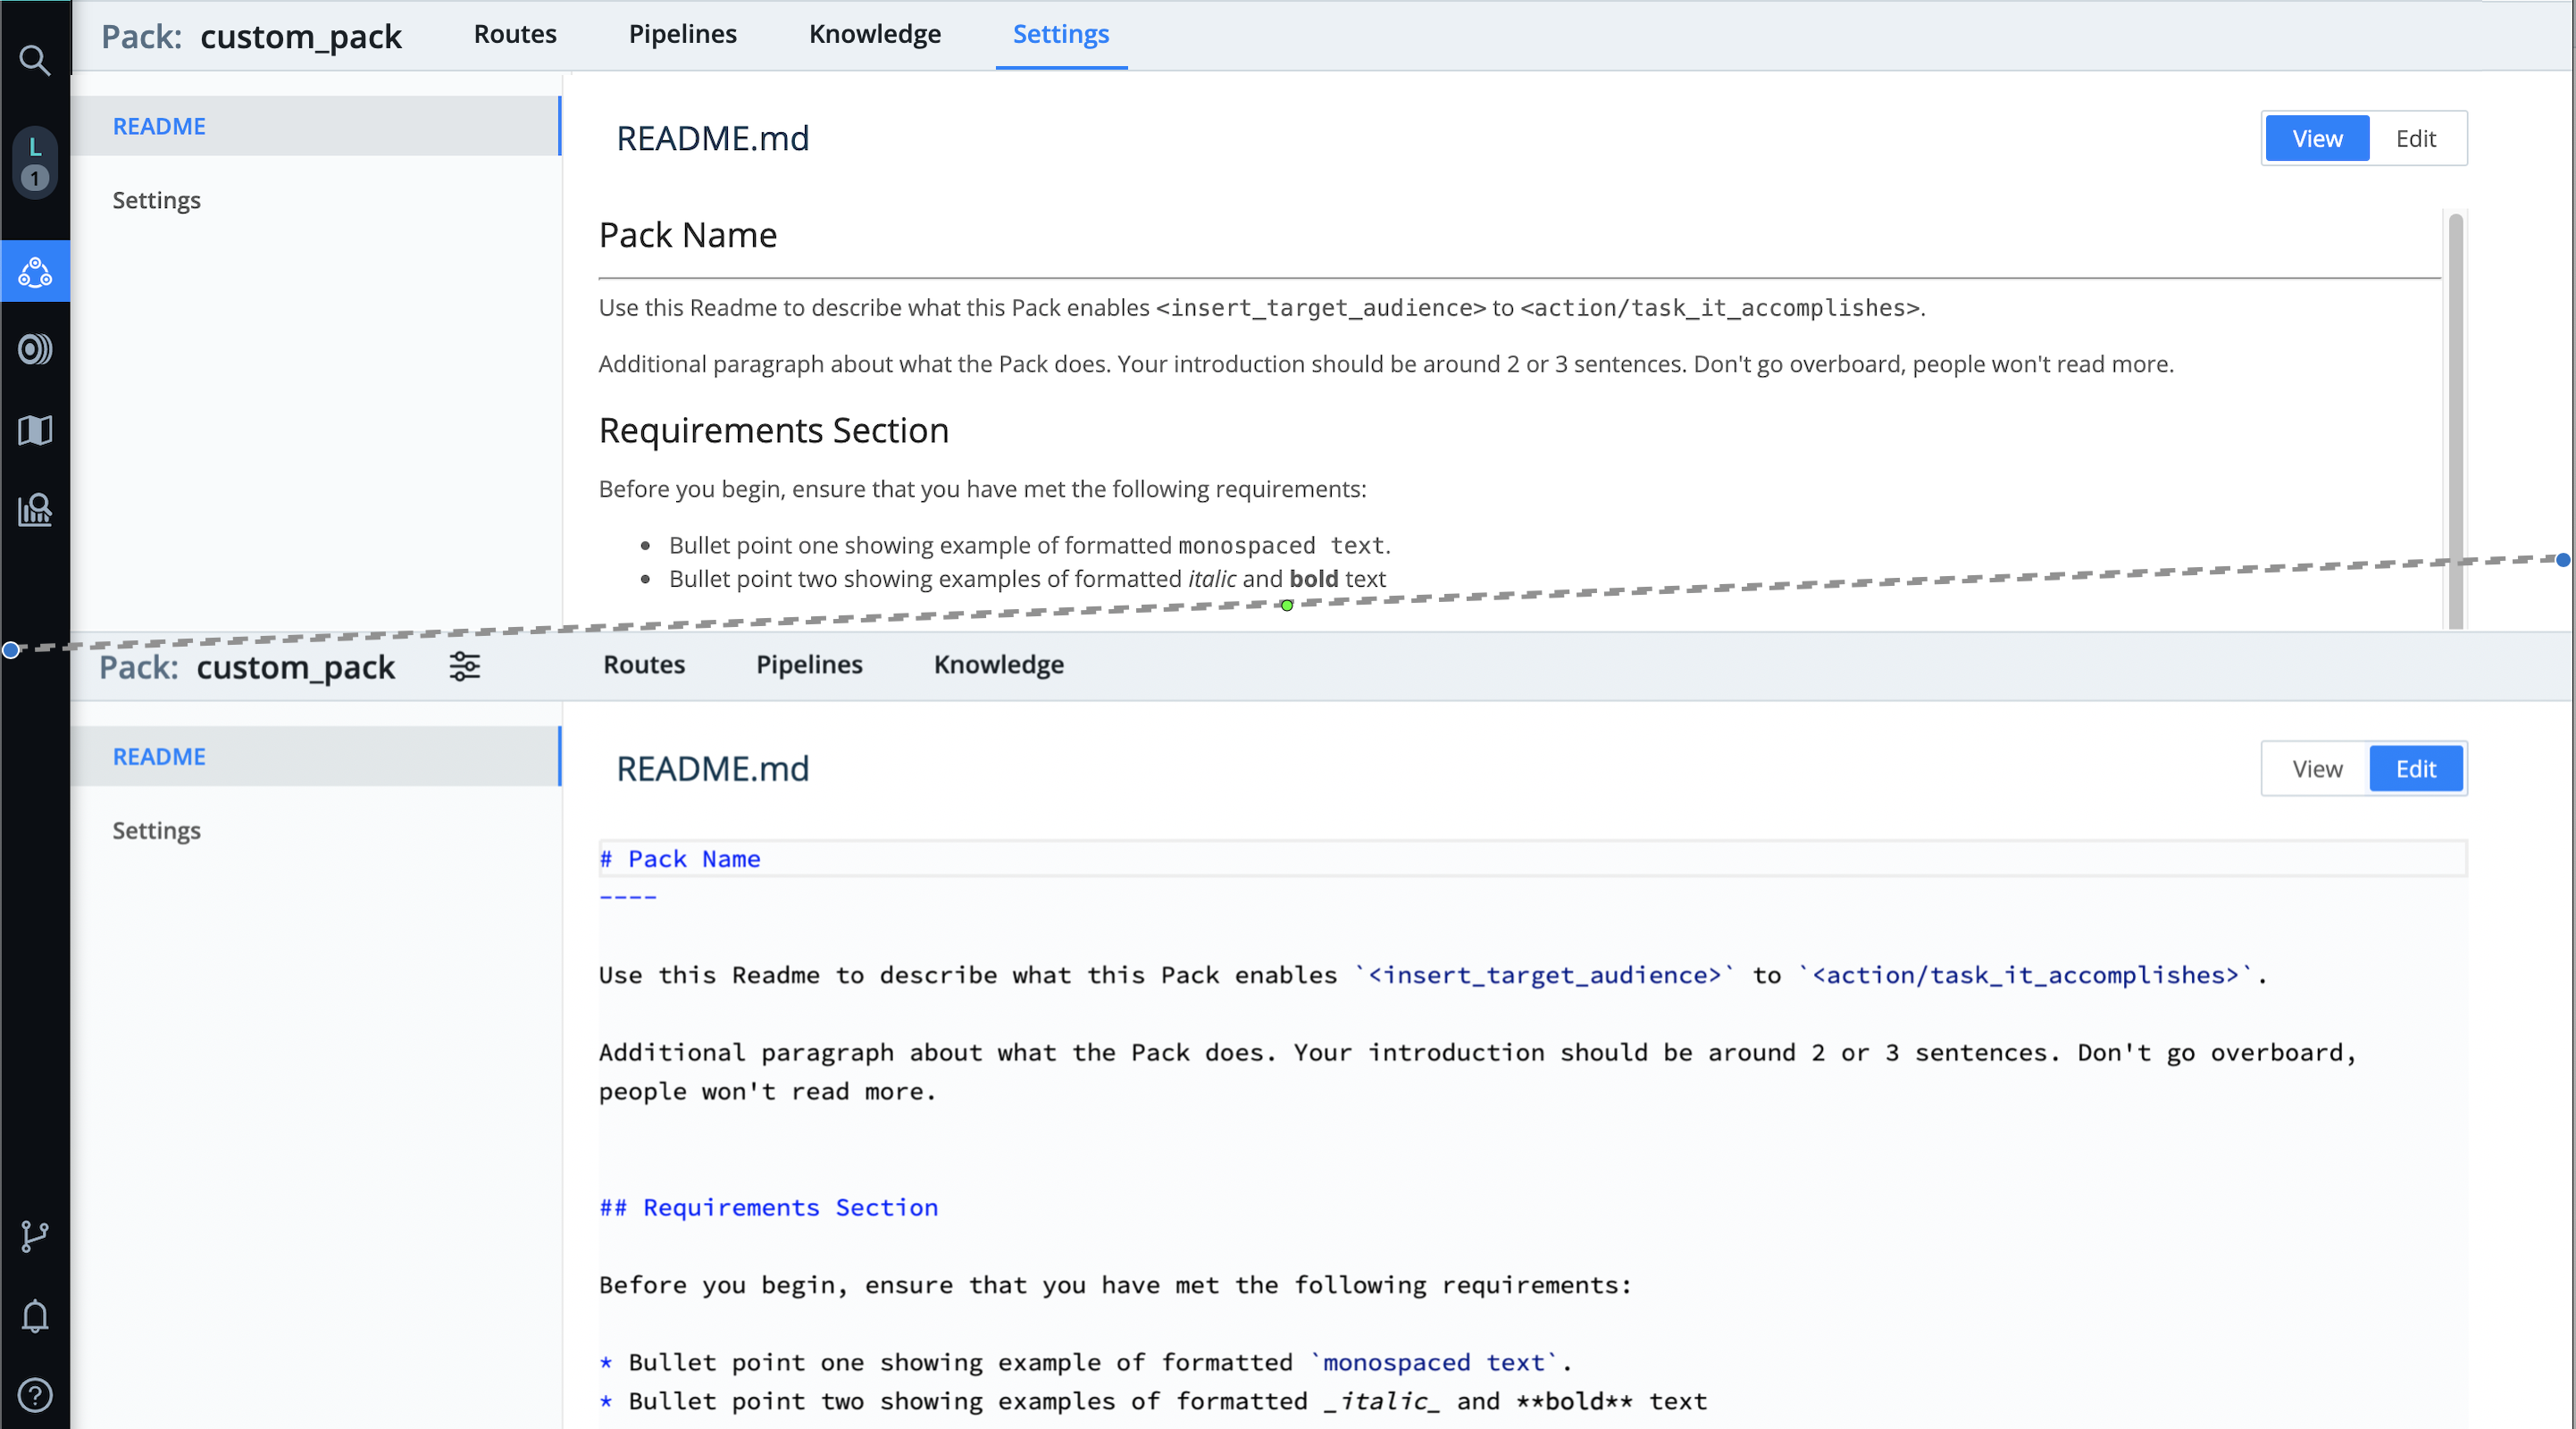Select the README entry in the left panel
Screen dimensions: 2576x1429
tap(159, 126)
